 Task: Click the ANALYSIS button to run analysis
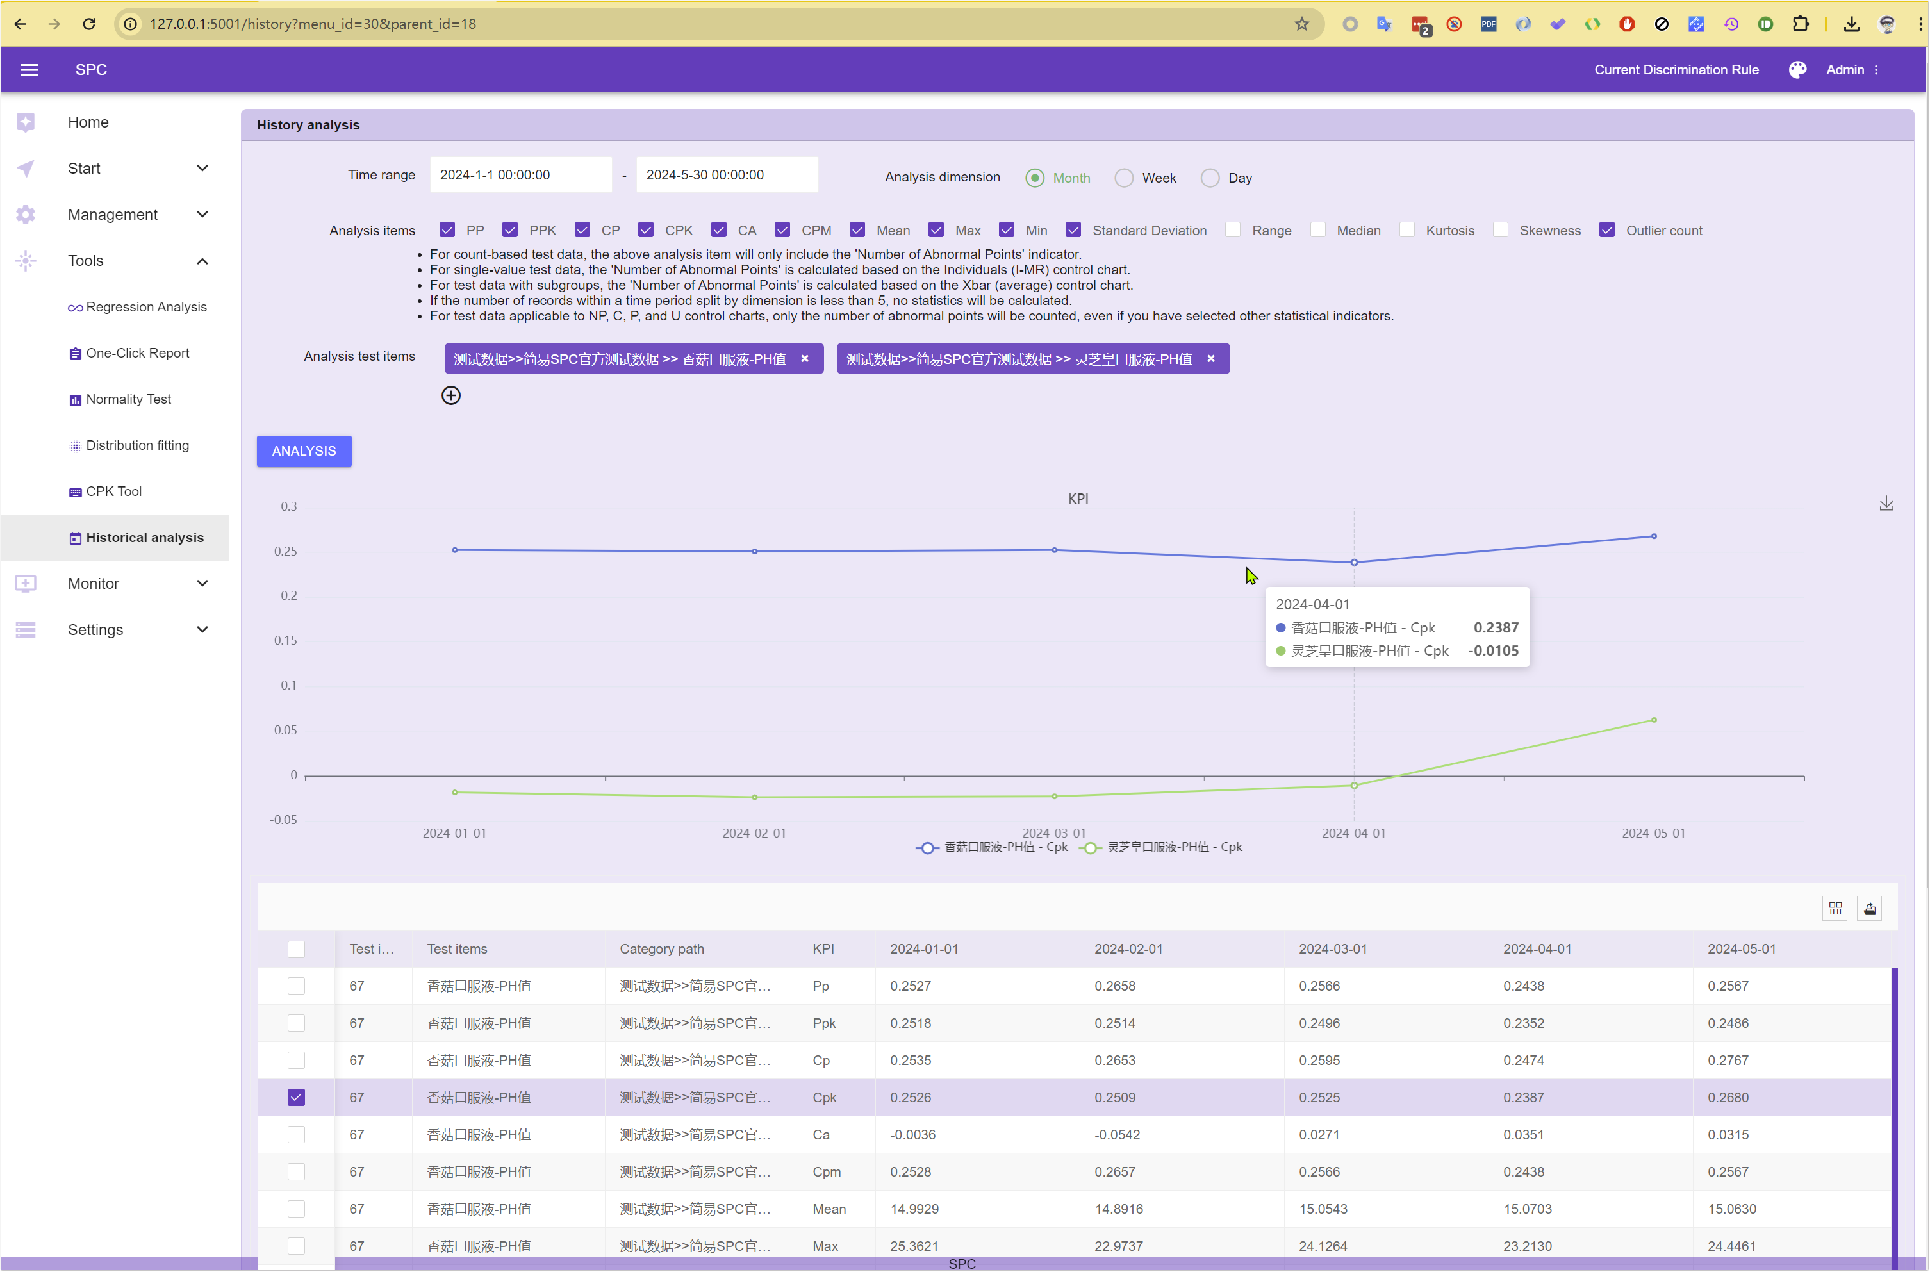coord(304,450)
